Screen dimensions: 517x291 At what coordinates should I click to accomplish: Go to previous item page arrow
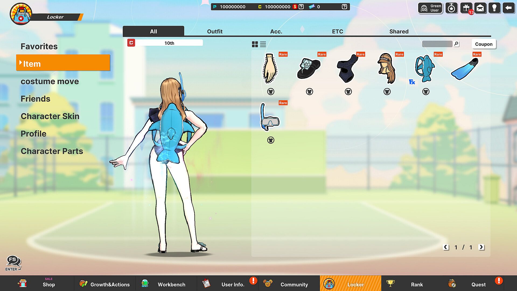[446, 247]
